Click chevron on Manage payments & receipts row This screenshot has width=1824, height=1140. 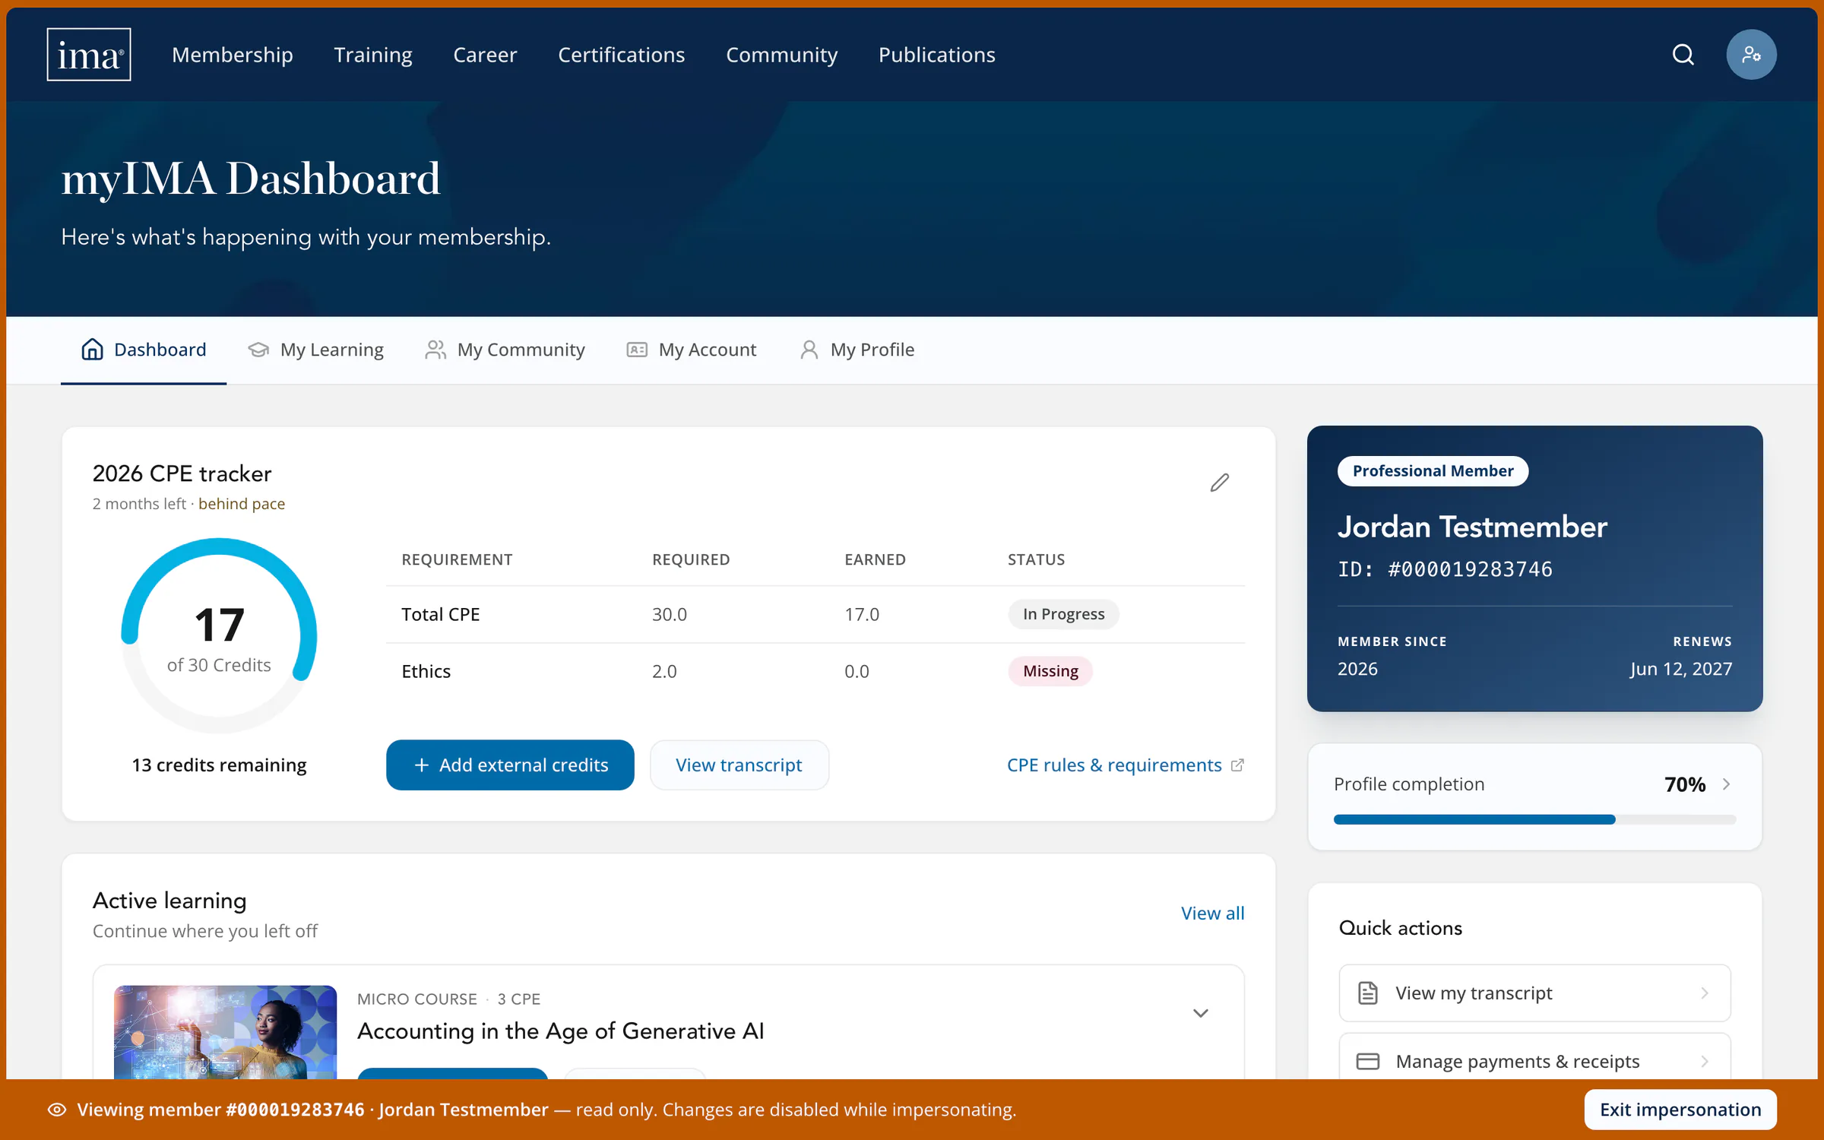pyautogui.click(x=1705, y=1062)
